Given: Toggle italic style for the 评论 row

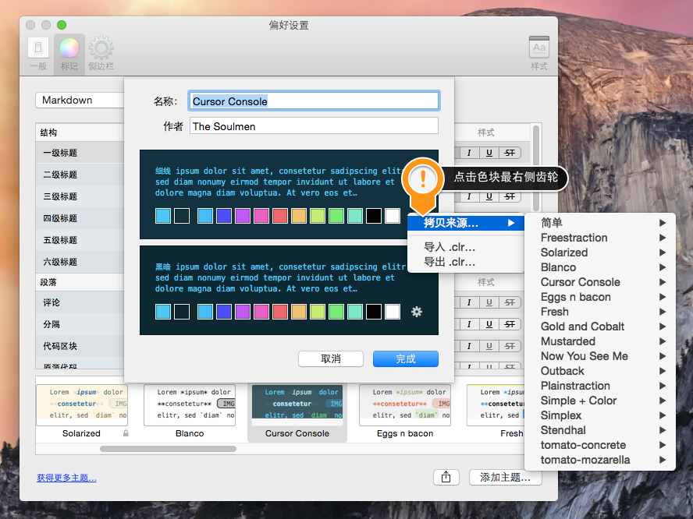Looking at the screenshot, I should tap(469, 302).
